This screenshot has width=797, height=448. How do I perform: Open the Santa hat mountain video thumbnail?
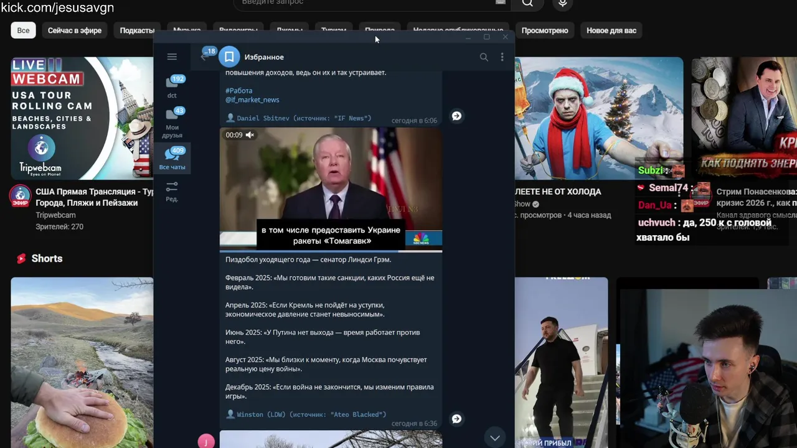(599, 118)
